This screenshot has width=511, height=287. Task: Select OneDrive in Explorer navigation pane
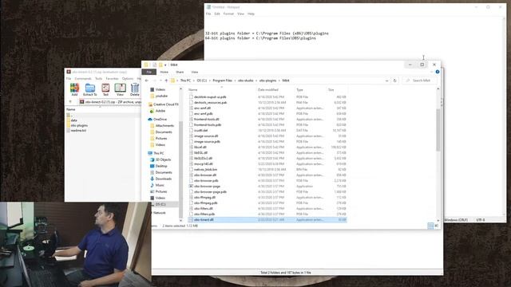coord(157,120)
